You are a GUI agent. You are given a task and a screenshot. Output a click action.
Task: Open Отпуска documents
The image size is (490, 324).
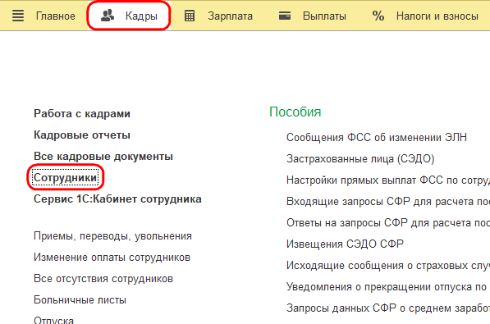[x=53, y=320]
